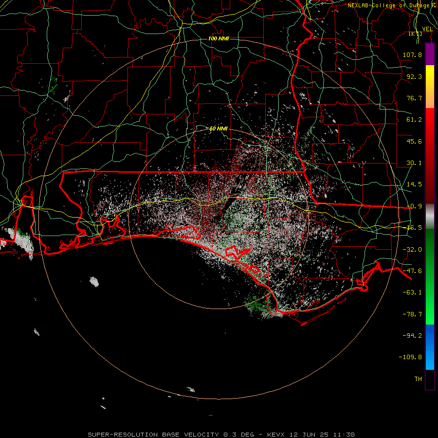Screen dimensions: 438x438
Task: Click the gray near-zero segment of color bar
Action: coord(430,217)
